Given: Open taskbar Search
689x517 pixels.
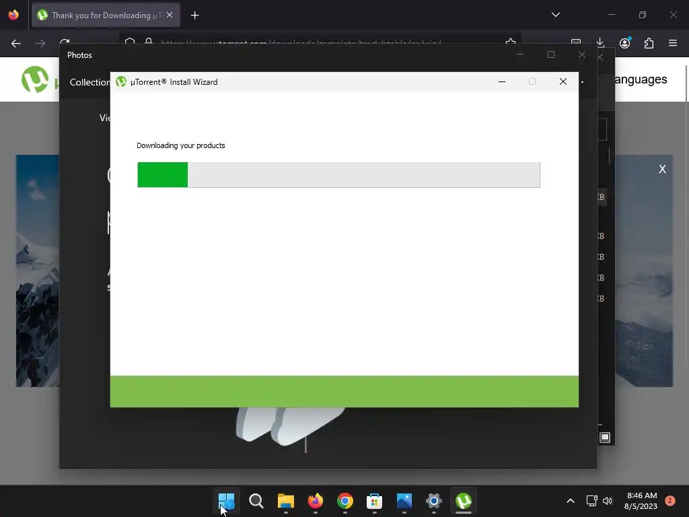Looking at the screenshot, I should pos(256,501).
